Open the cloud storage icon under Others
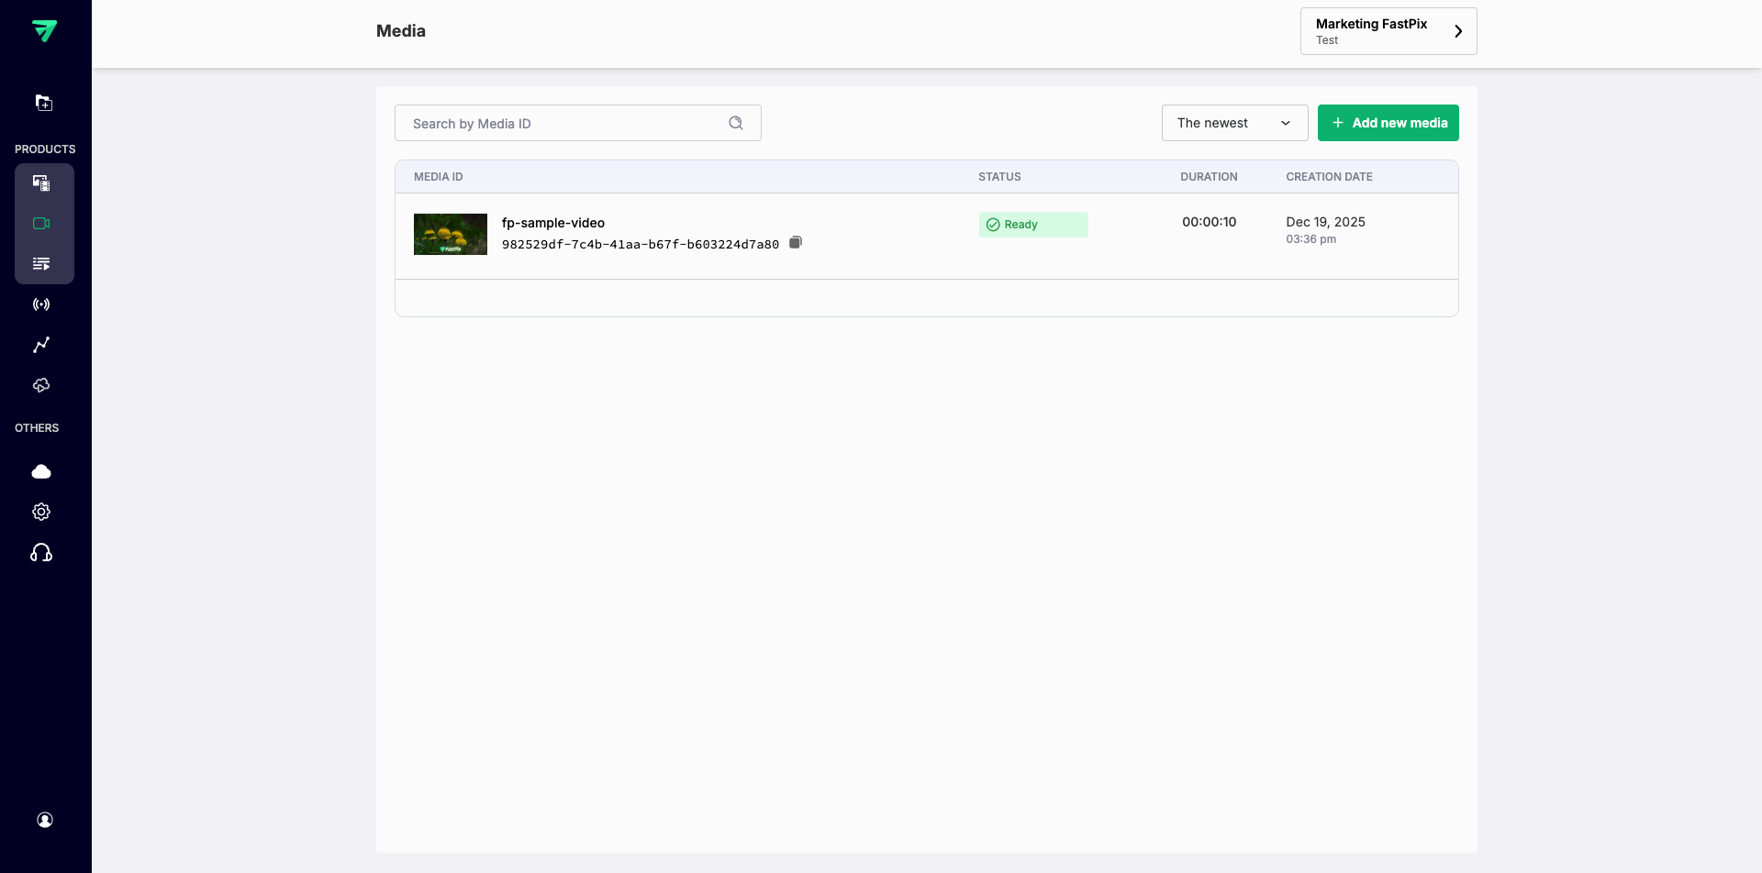The image size is (1762, 873). tap(41, 470)
